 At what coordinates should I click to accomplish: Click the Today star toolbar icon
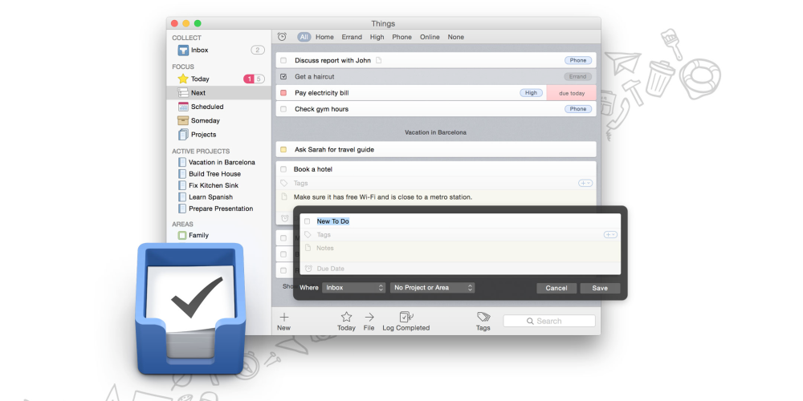[346, 318]
